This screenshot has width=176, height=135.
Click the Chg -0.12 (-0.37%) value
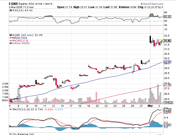coord(149,7)
